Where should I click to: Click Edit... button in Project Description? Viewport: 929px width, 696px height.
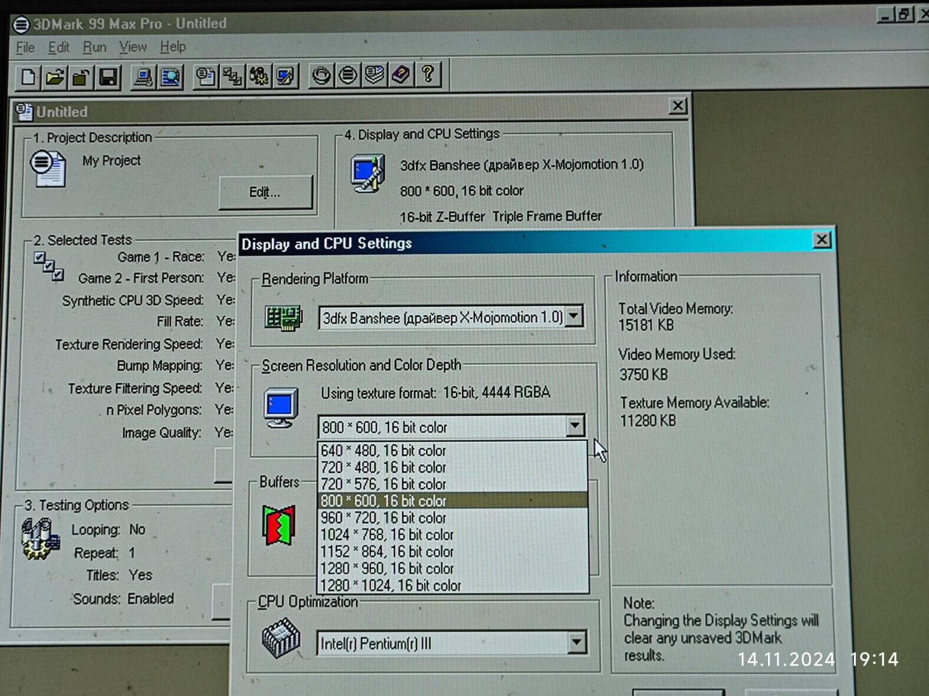click(x=265, y=192)
